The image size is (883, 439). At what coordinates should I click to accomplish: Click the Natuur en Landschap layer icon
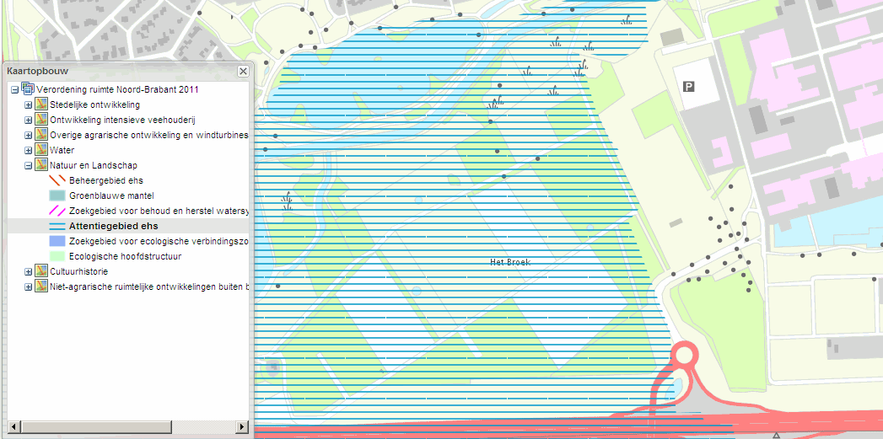click(41, 165)
